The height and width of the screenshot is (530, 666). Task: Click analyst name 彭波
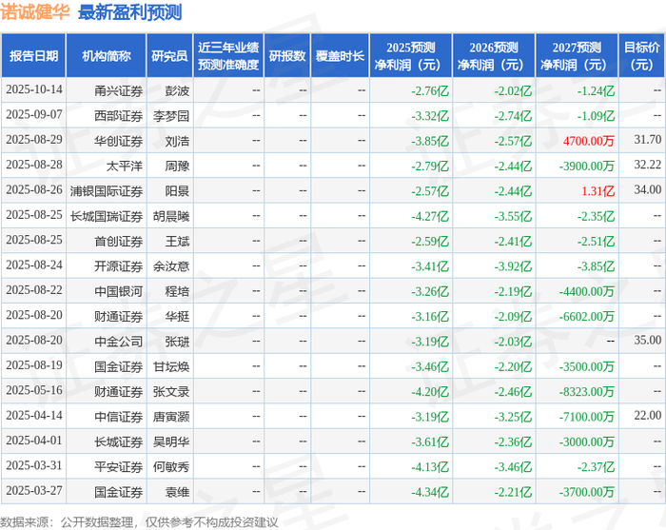tap(177, 90)
